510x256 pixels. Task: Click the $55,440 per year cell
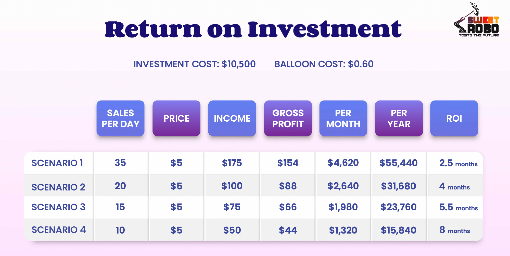tap(399, 163)
